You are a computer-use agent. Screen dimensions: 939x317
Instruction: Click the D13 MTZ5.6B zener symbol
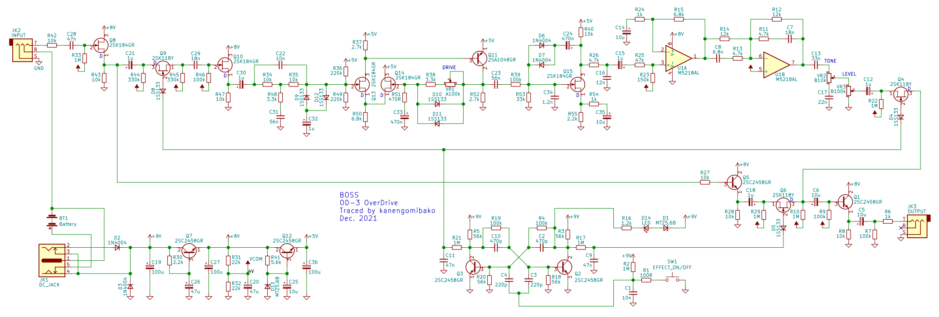click(x=267, y=287)
